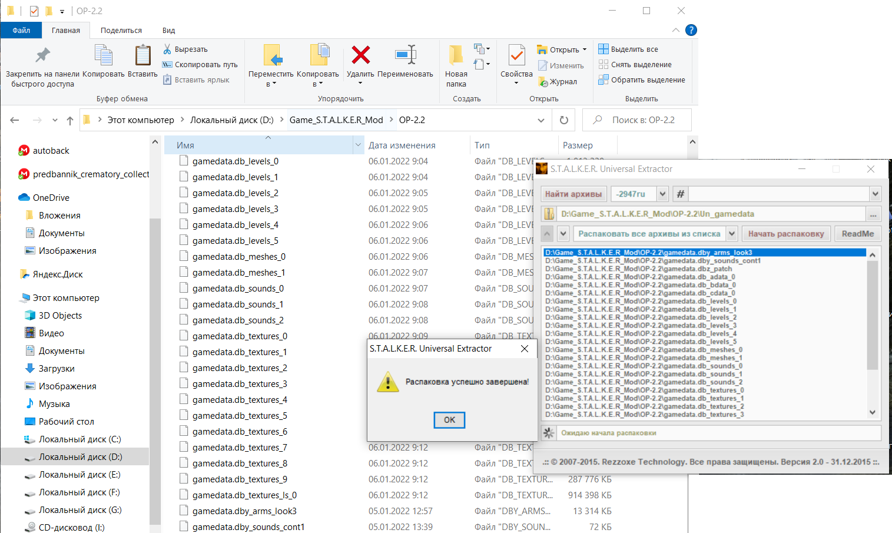Collapse the ribbon with the chevron
Image resolution: width=892 pixels, height=533 pixels.
[675, 30]
